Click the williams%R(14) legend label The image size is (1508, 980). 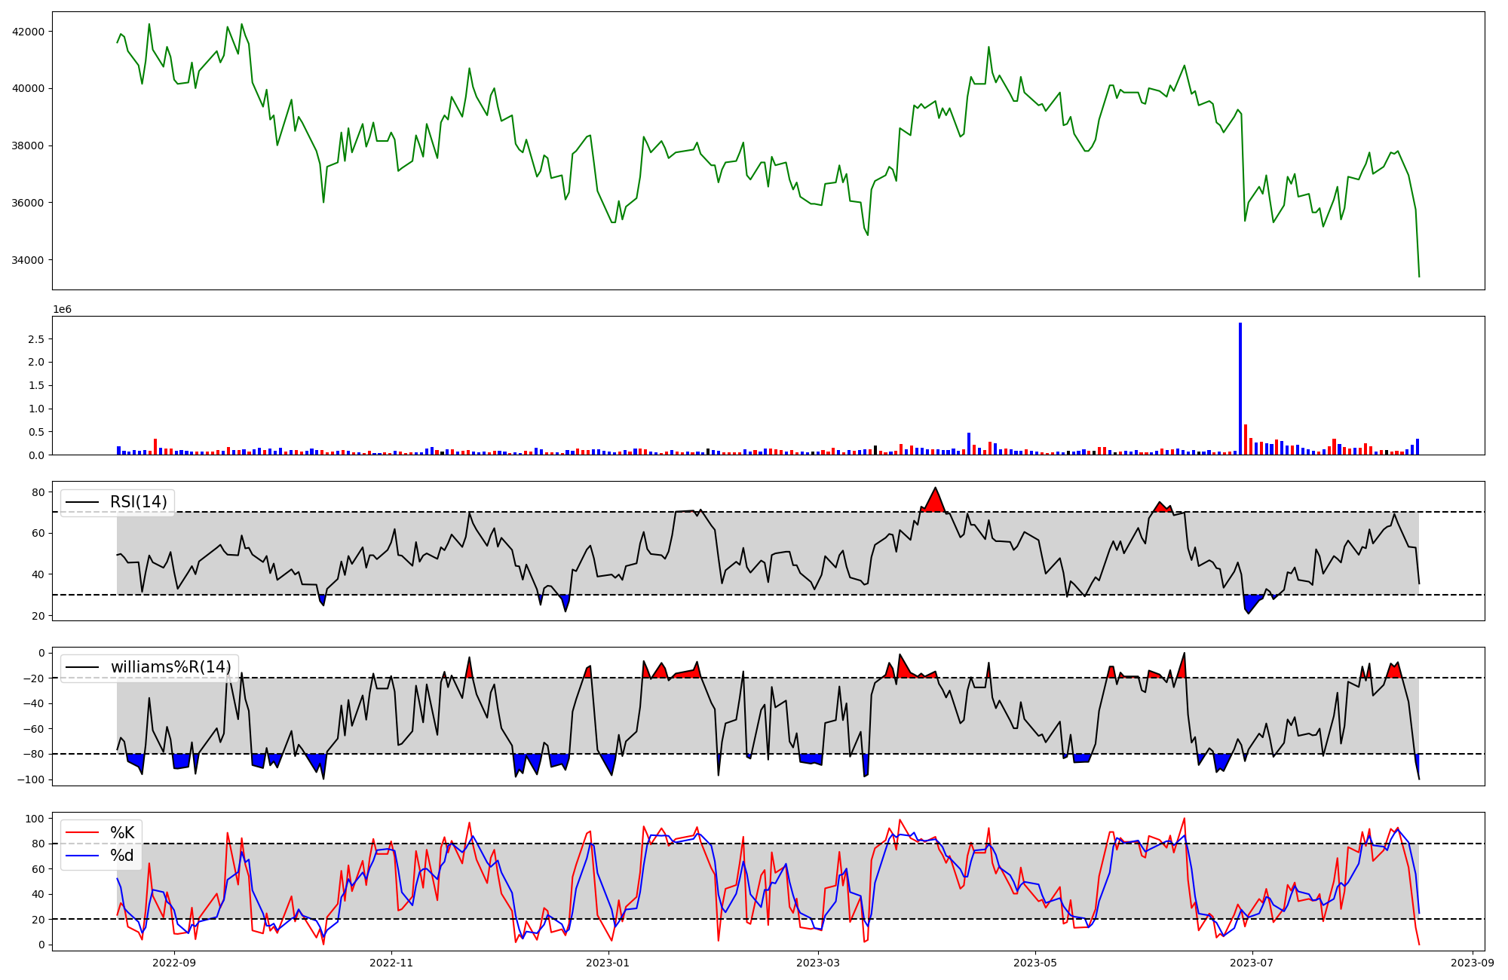[170, 667]
